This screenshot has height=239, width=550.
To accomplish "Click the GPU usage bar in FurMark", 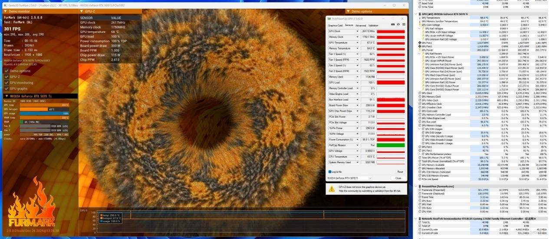I will 44,113.
